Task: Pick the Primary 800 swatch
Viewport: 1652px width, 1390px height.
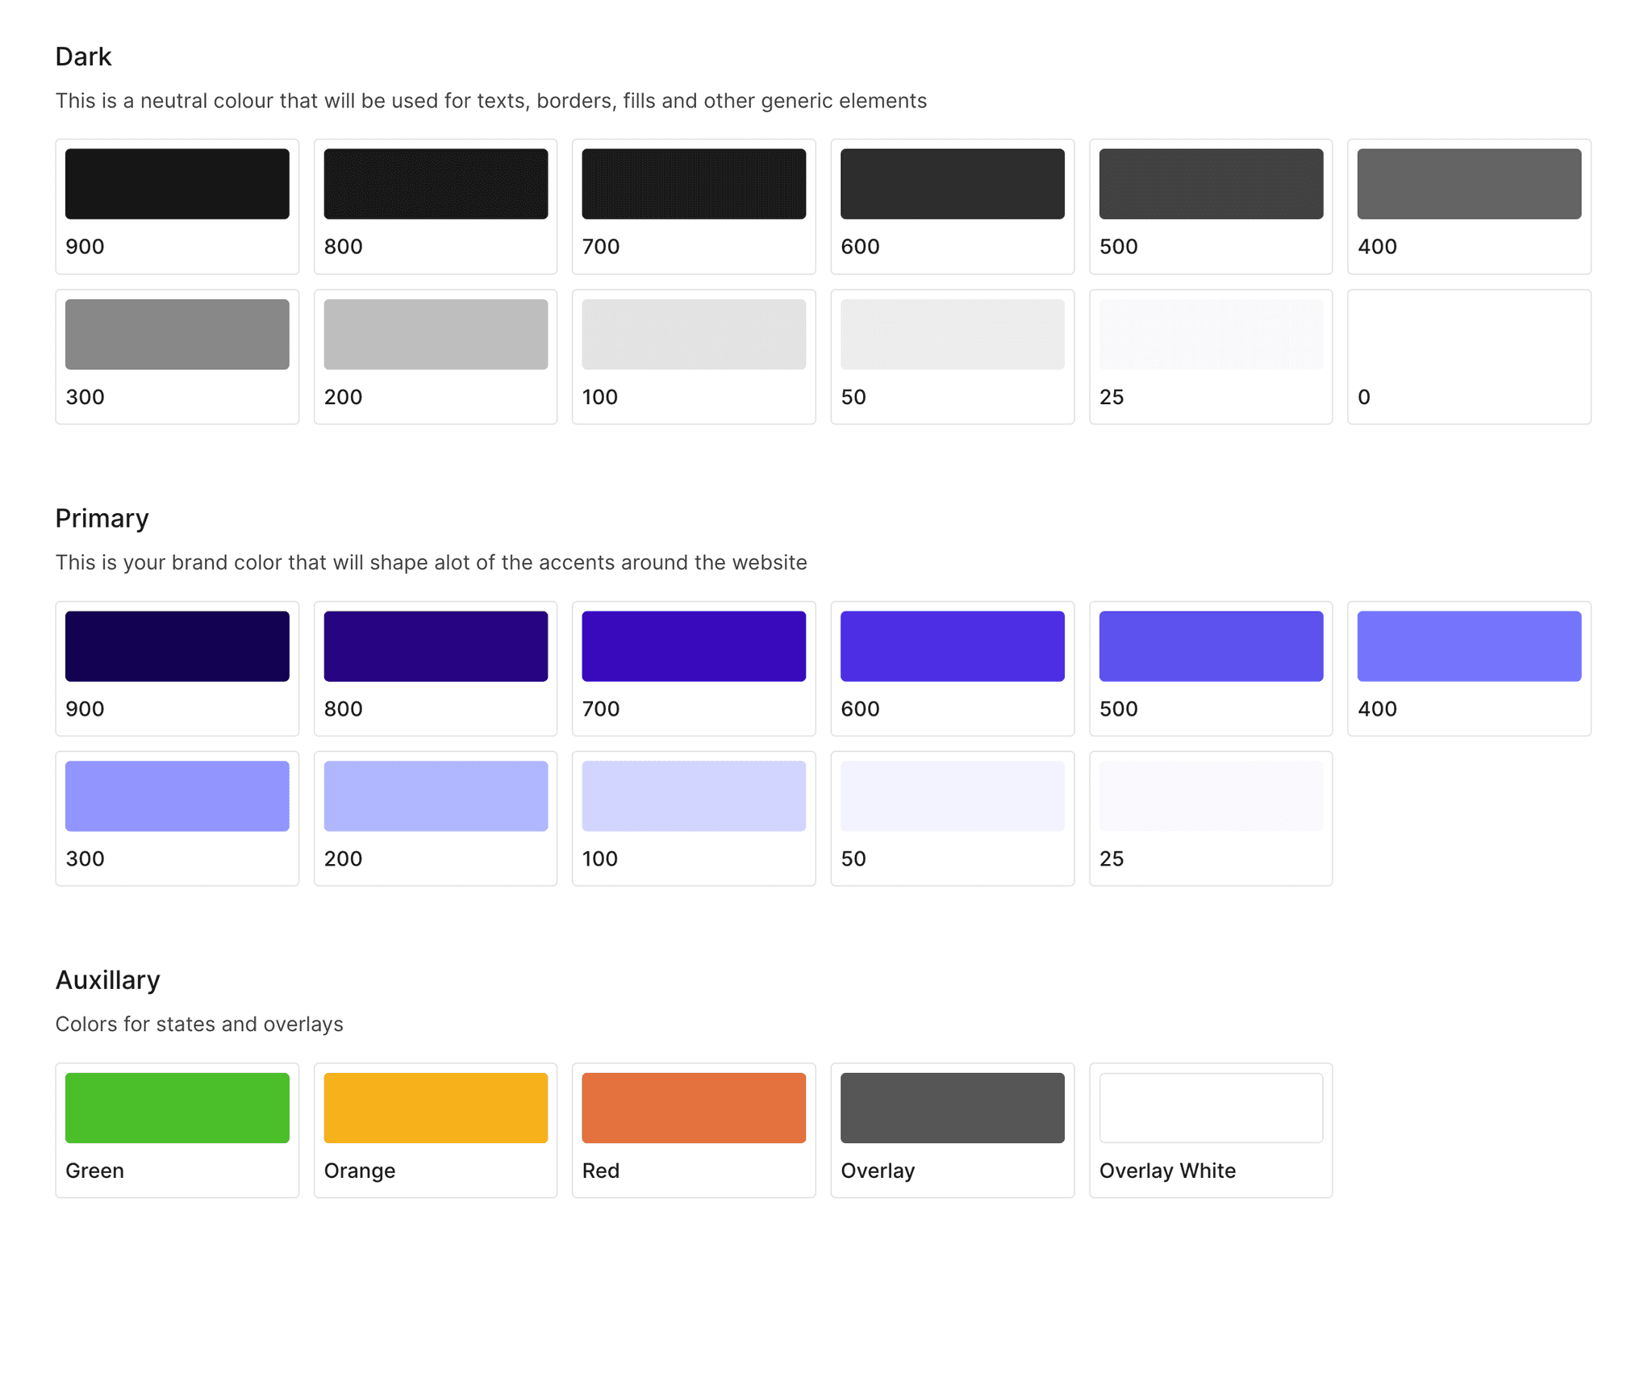Action: click(436, 645)
